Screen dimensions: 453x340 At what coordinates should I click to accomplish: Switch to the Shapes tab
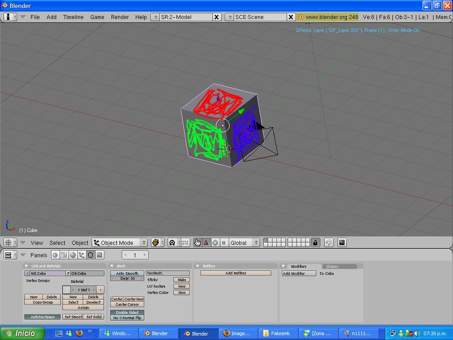[x=339, y=266]
